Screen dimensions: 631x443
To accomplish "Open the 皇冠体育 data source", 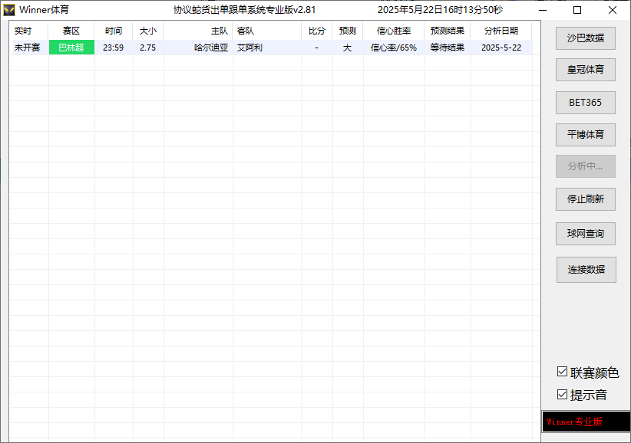I will 585,70.
